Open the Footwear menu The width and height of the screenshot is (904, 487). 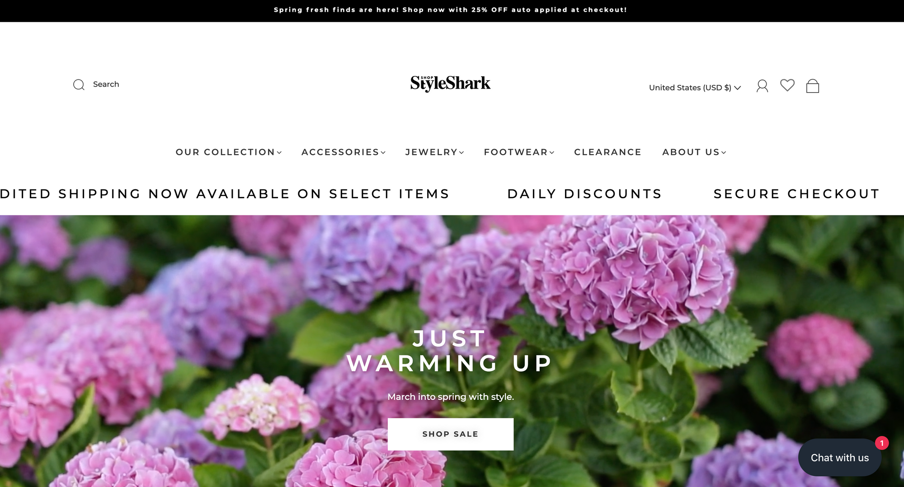(x=519, y=152)
